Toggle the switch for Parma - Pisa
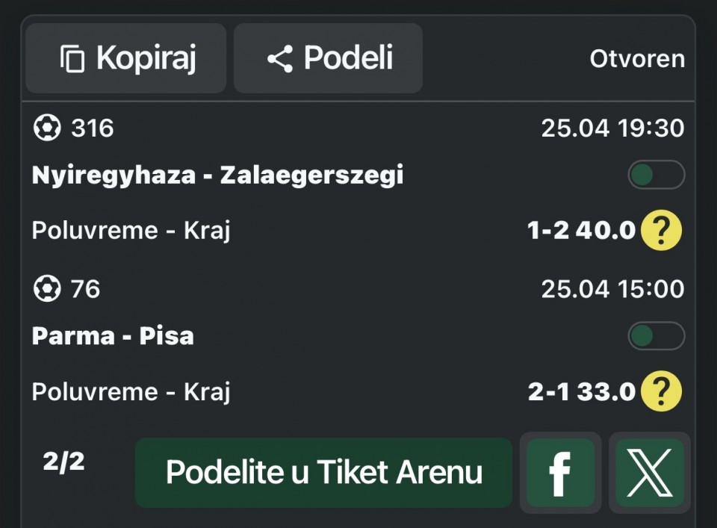Screen dimensions: 717x528 click(656, 336)
